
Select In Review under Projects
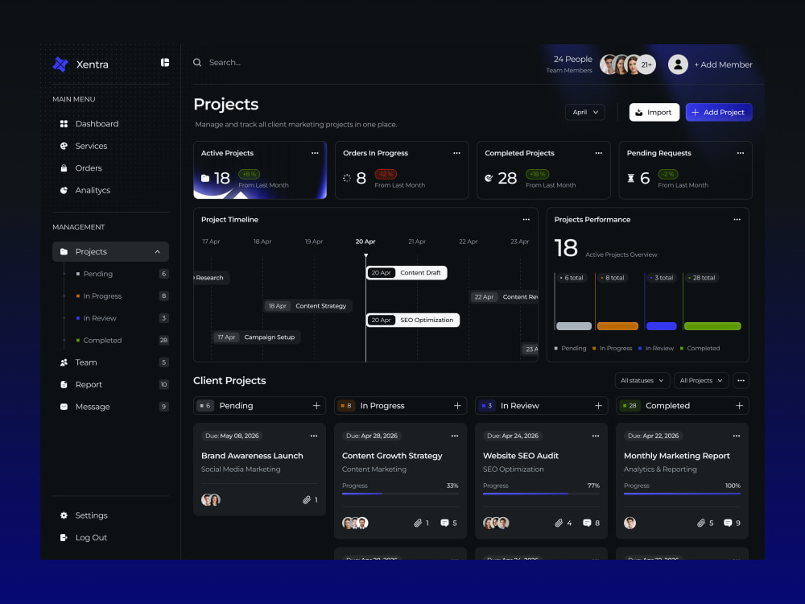point(100,318)
